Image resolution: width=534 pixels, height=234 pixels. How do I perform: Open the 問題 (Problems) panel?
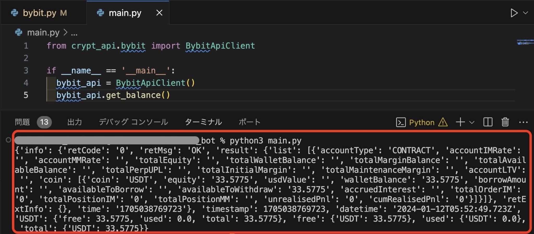(22, 122)
